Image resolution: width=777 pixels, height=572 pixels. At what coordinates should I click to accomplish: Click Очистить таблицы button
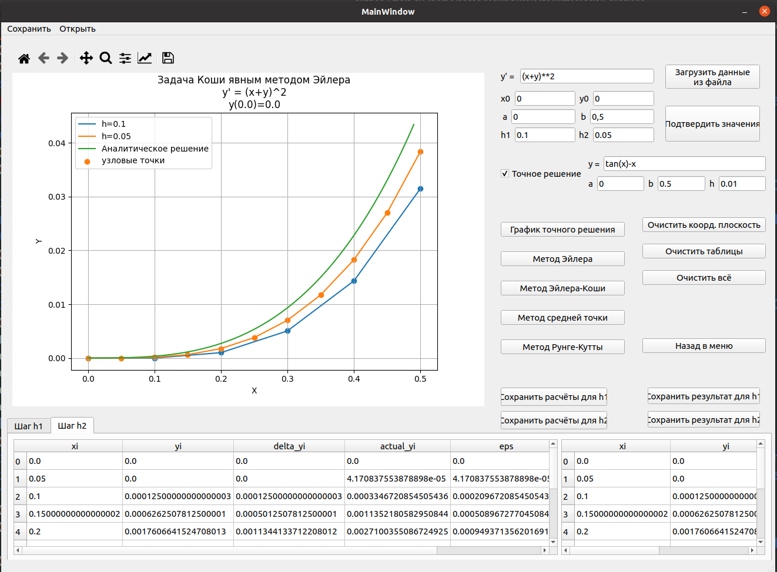(704, 251)
